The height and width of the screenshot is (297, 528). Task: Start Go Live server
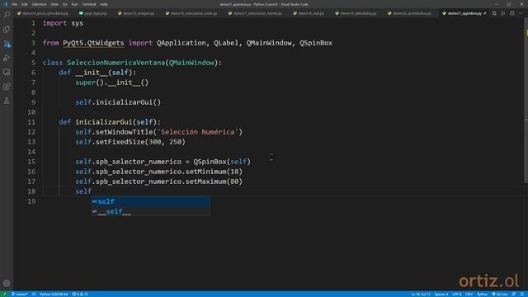[x=500, y=294]
